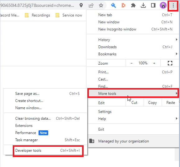Select Save page as... in submenu
The width and height of the screenshot is (180, 167).
45,94
